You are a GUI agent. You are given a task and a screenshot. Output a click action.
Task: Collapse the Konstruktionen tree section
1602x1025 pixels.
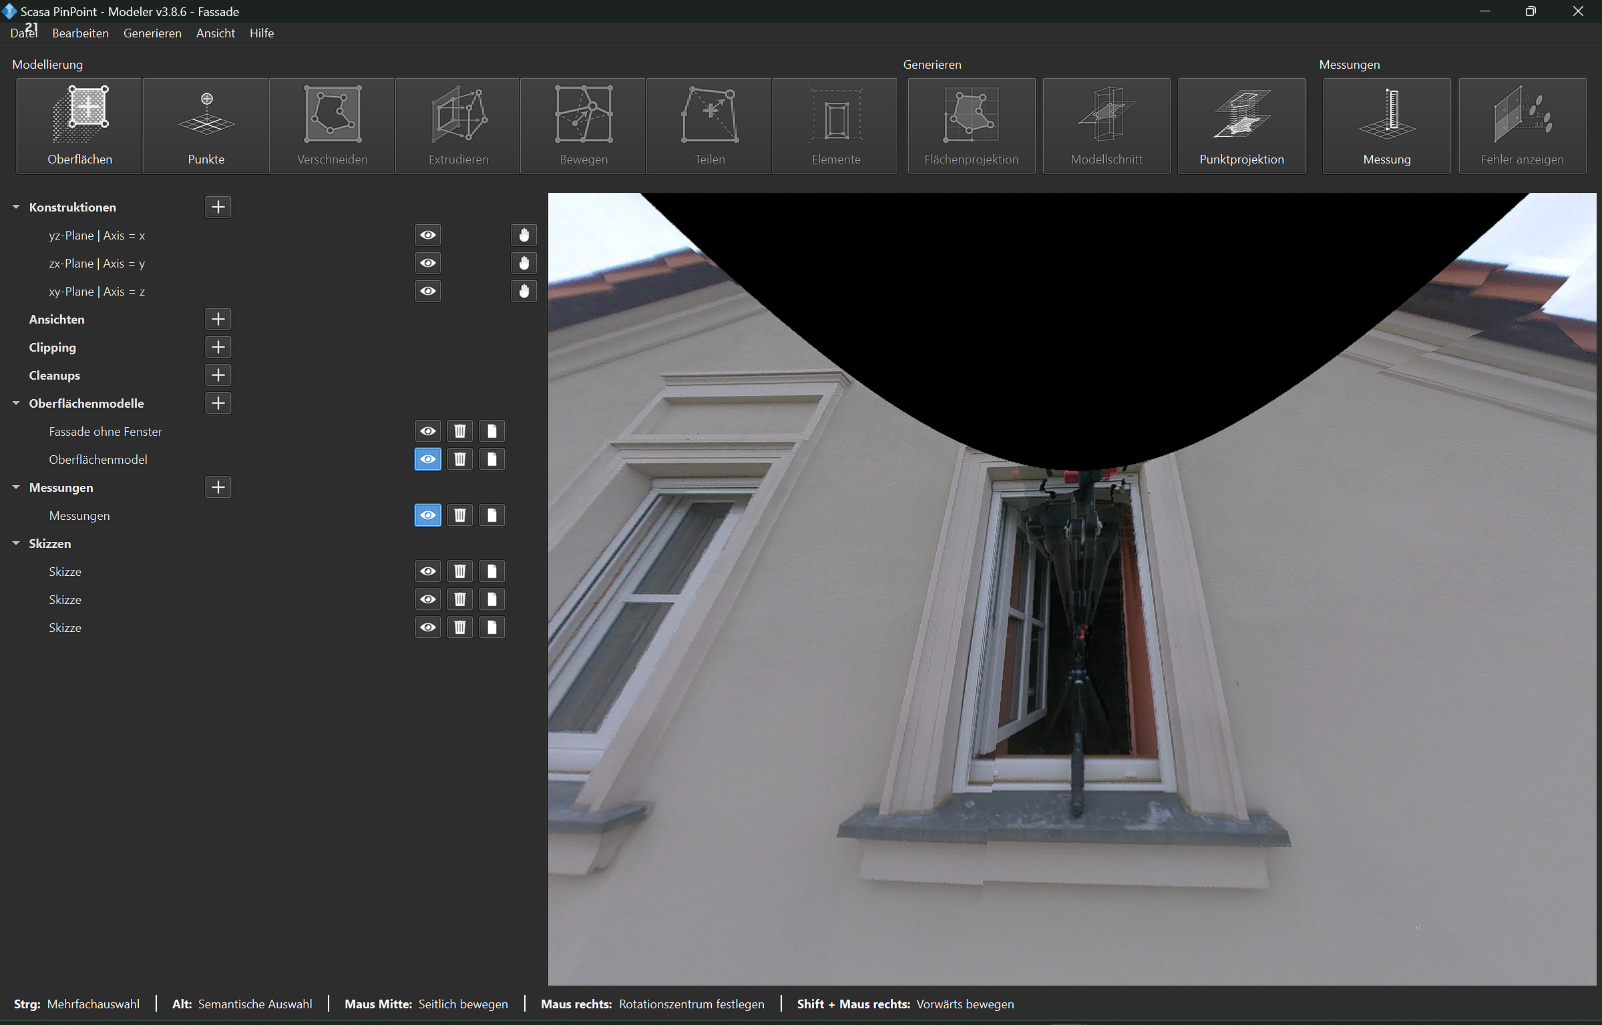[16, 207]
